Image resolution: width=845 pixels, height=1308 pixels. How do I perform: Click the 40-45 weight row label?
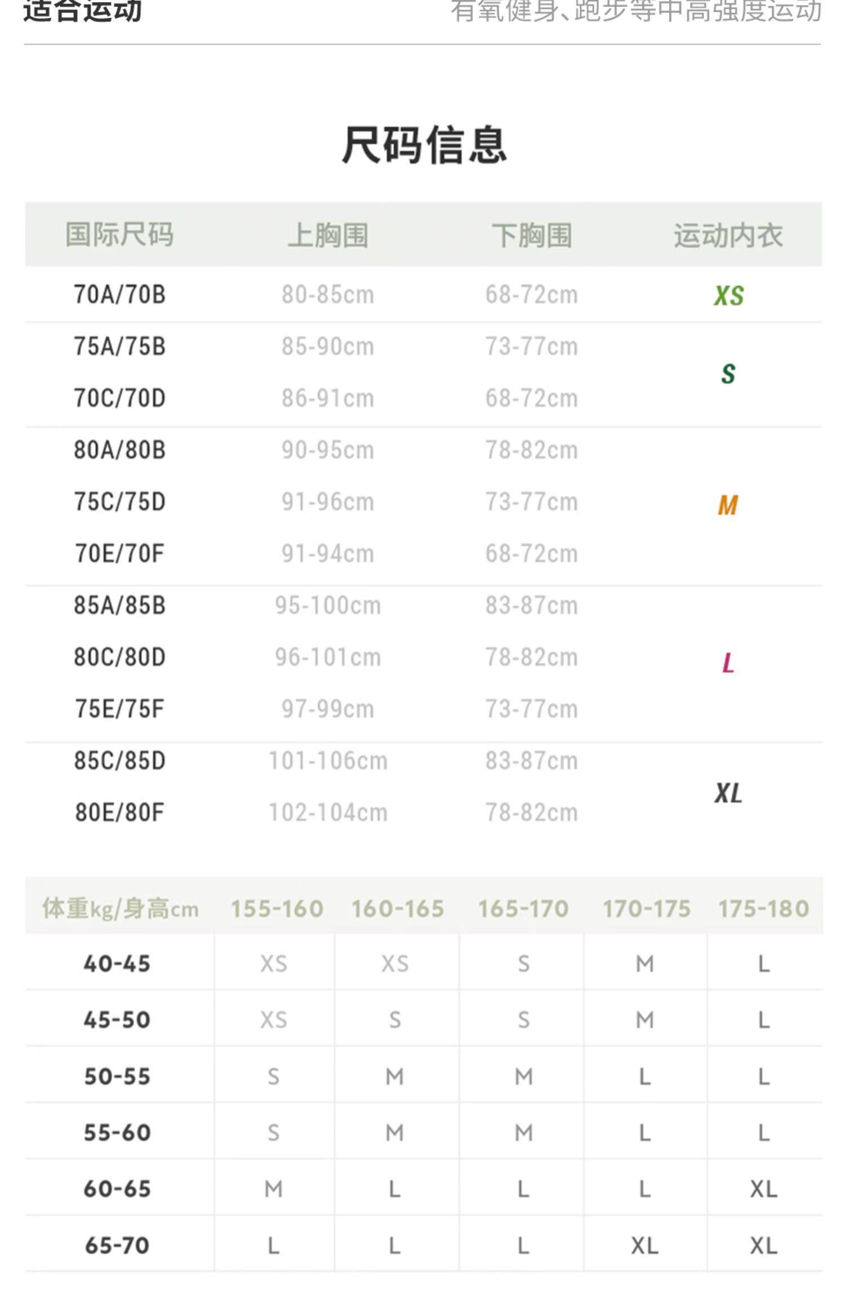117,964
